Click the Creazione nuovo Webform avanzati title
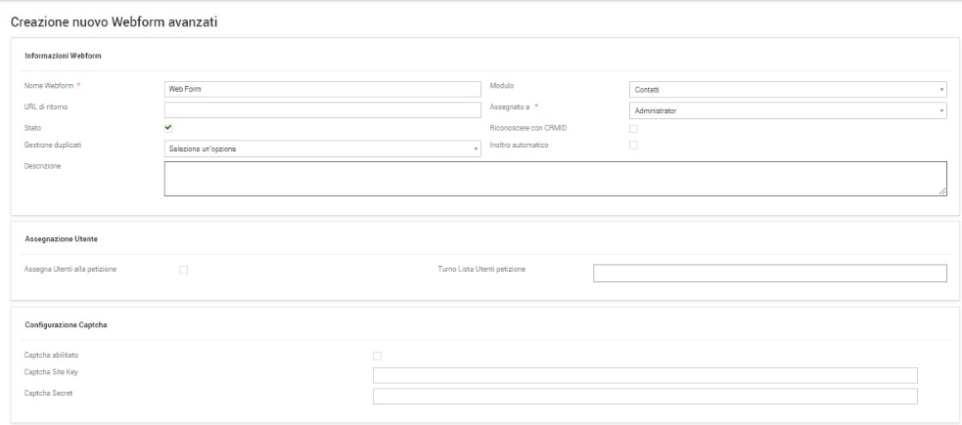The image size is (962, 425). 115,21
